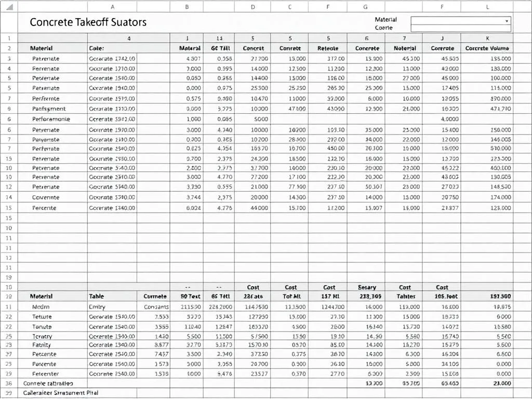Click the Concrete Takeoff Suators title cell
532x399 pixels.
(x=88, y=22)
